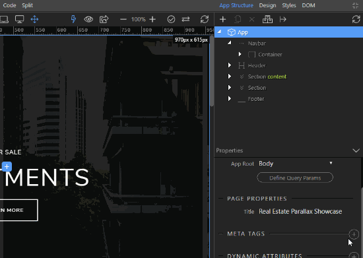Zoom in with the plus icon

(152, 19)
